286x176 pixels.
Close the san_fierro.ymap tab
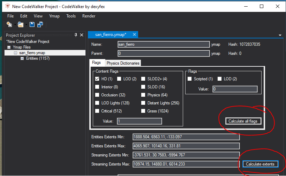point(134,35)
